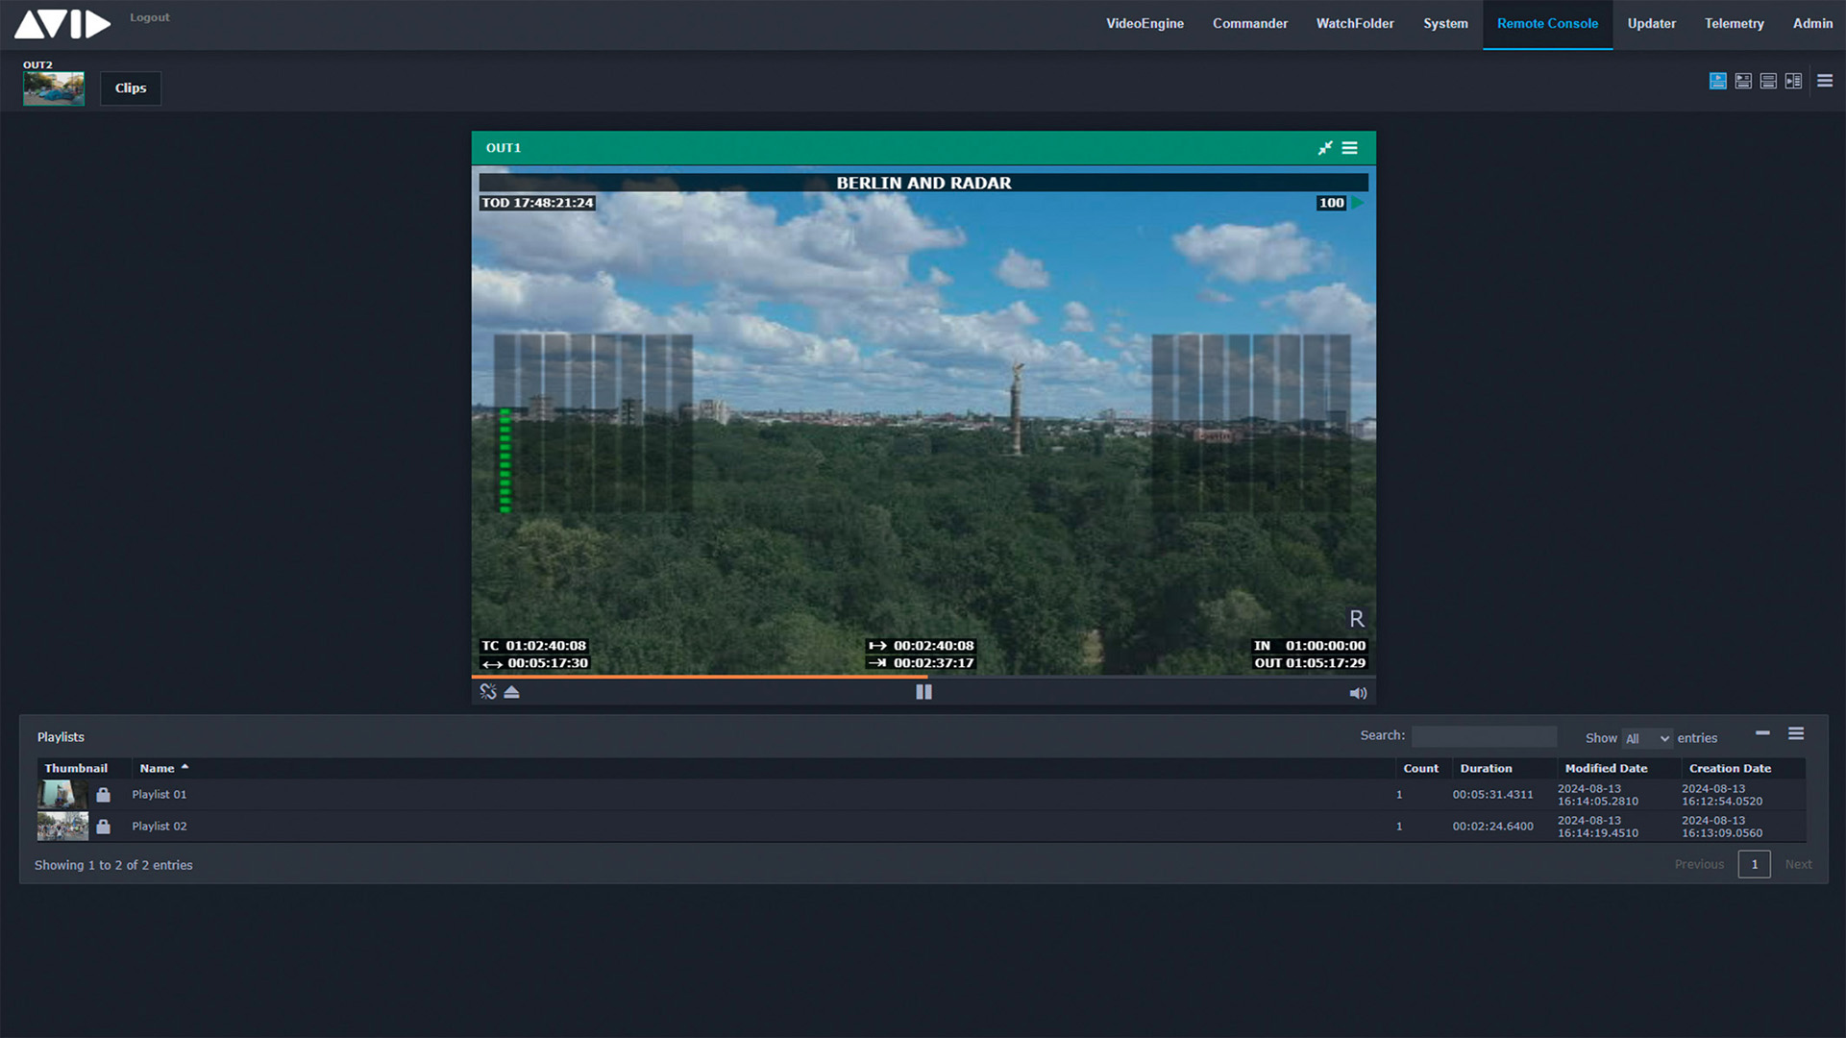Switch to stacked lists layout view
1846x1038 pixels.
(x=1768, y=81)
